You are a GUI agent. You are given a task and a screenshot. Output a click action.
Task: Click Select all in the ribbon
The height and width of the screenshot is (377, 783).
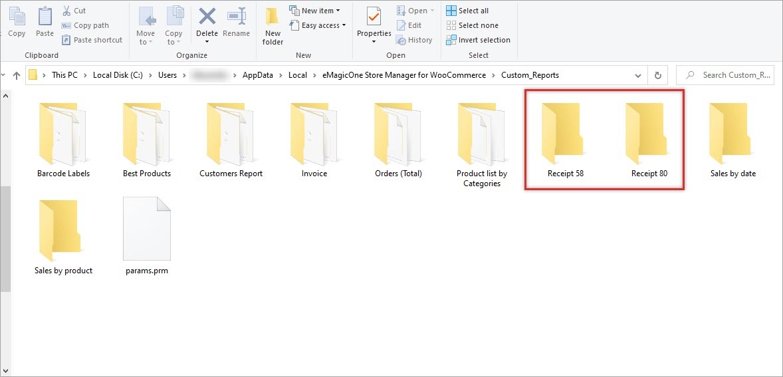[x=467, y=11]
